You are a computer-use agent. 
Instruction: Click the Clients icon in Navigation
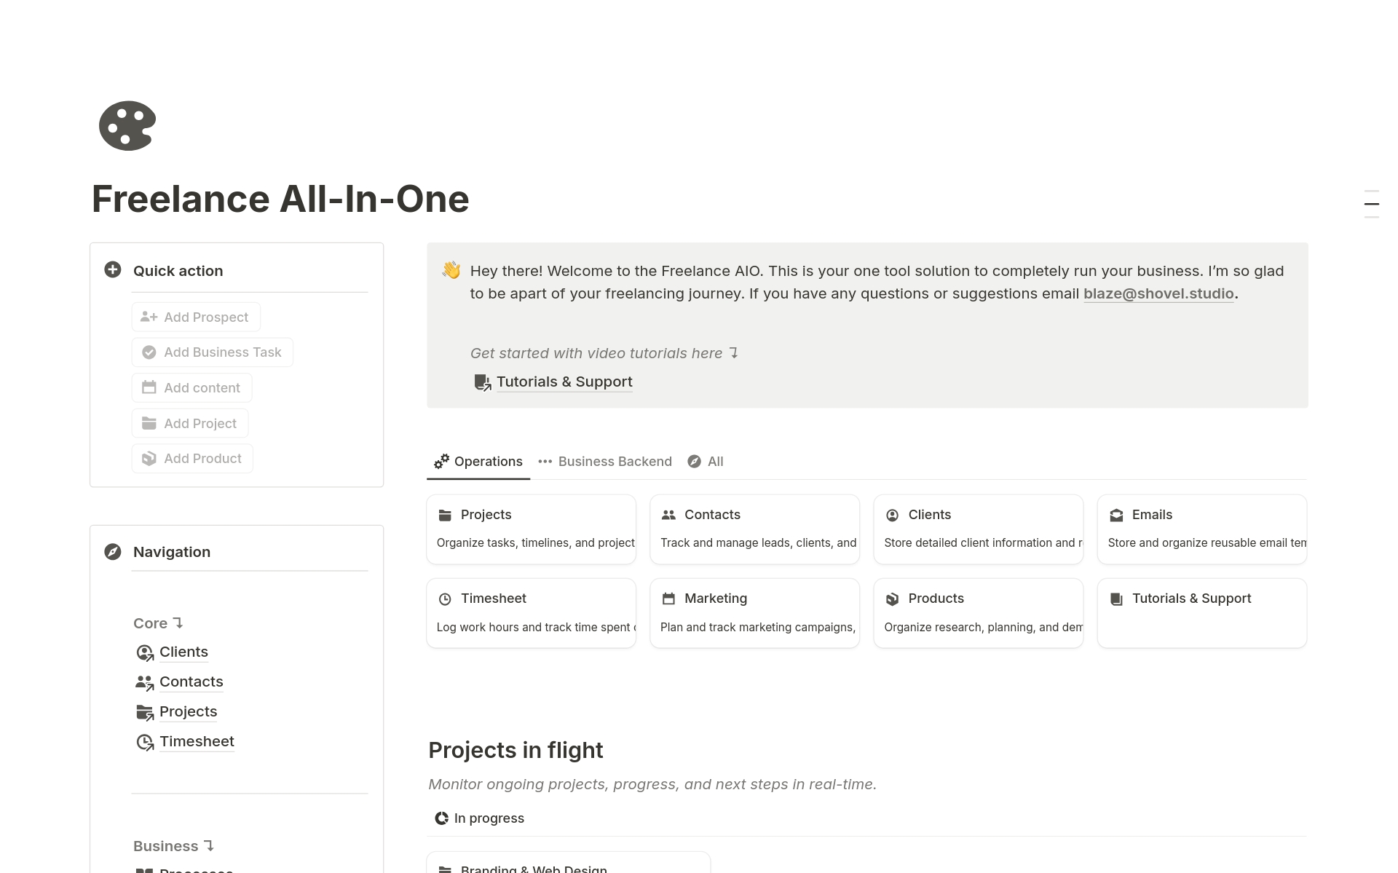145,653
